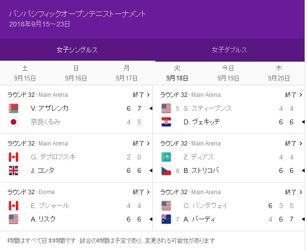307x250 pixels.
Task: Click Kazakhstan flag beside Z. ディアス
Action: [166, 157]
